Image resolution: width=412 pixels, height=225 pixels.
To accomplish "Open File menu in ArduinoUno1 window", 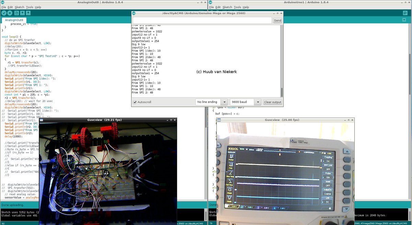I will coord(211,7).
